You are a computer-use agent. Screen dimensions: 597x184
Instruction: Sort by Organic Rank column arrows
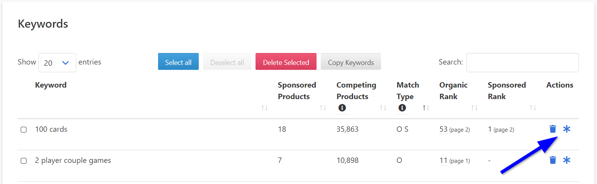point(474,108)
